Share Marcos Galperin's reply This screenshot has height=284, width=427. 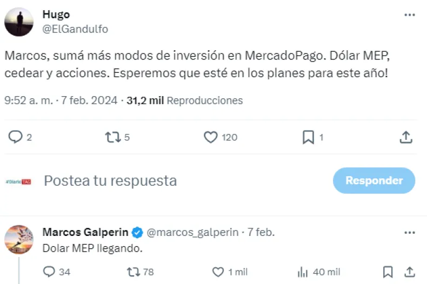410,271
